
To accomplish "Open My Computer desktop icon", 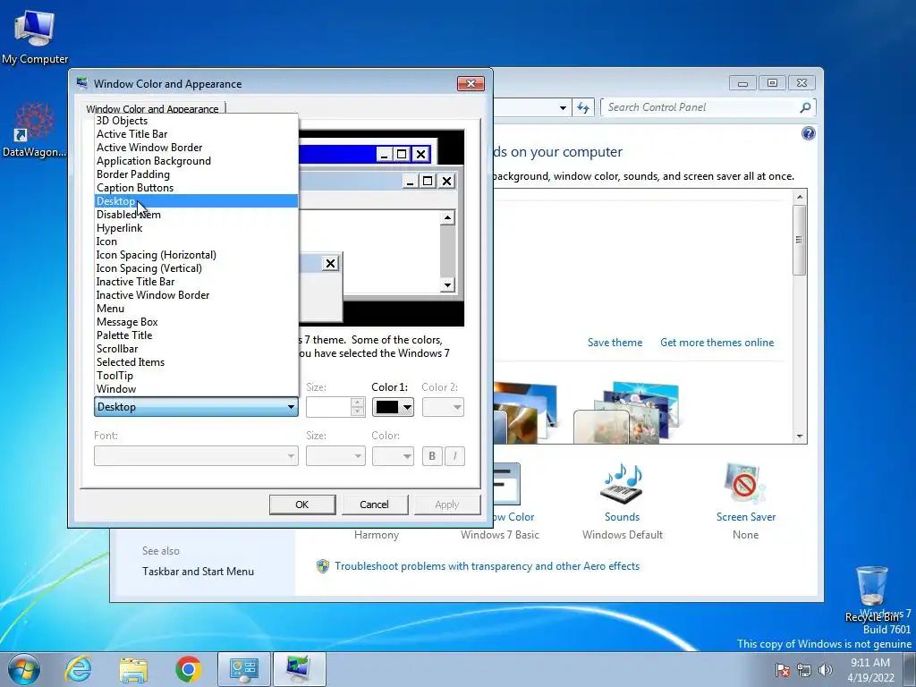I will click(x=35, y=36).
